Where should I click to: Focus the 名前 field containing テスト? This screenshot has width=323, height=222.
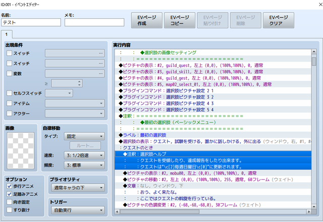click(31, 22)
